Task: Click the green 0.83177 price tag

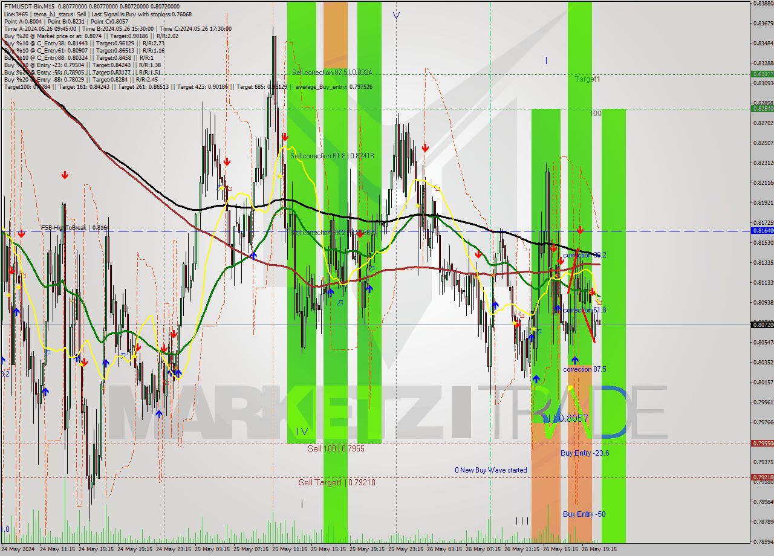Action: pyautogui.click(x=763, y=74)
